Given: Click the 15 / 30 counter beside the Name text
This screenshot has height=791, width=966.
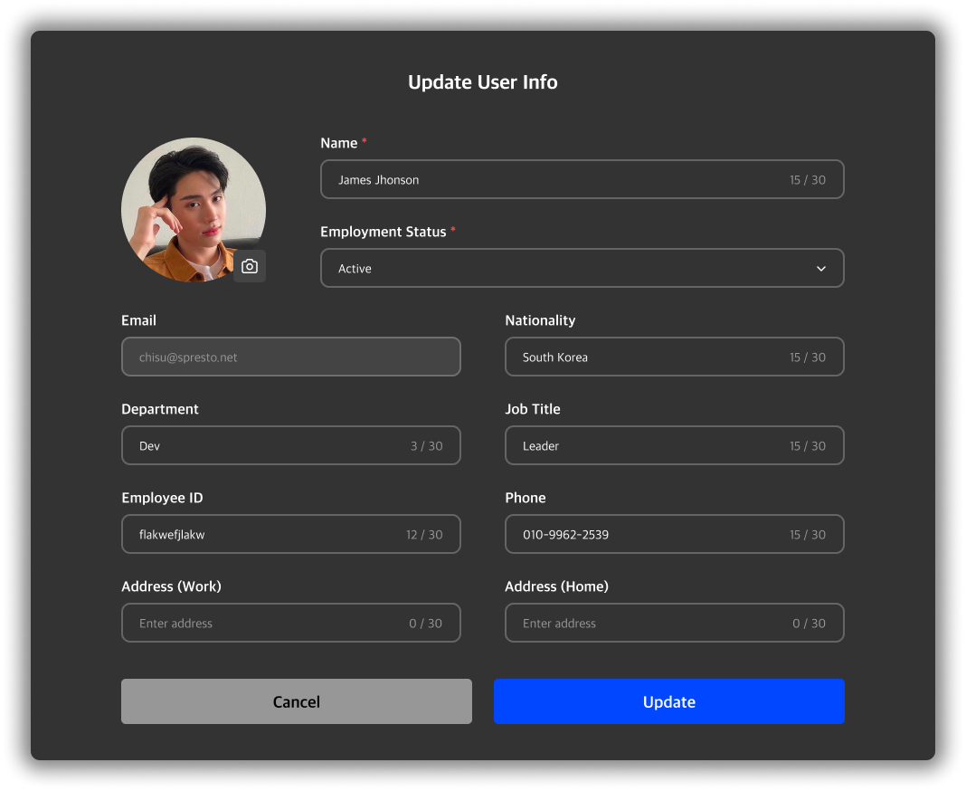Looking at the screenshot, I should (x=810, y=179).
